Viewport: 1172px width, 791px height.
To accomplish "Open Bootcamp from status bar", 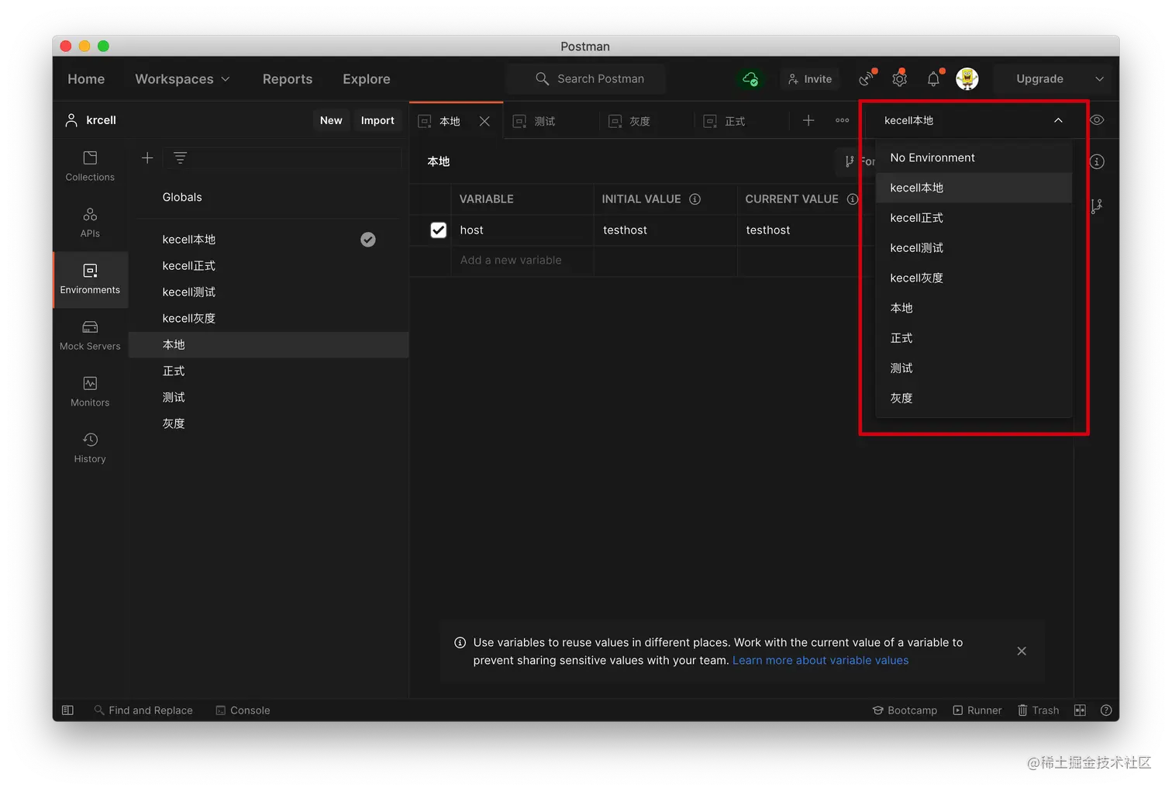I will [905, 710].
